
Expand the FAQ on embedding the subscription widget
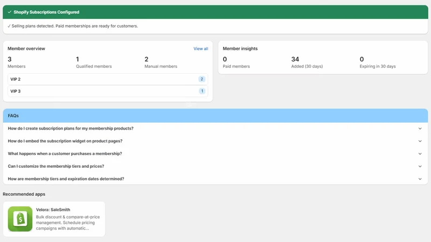pyautogui.click(x=215, y=141)
